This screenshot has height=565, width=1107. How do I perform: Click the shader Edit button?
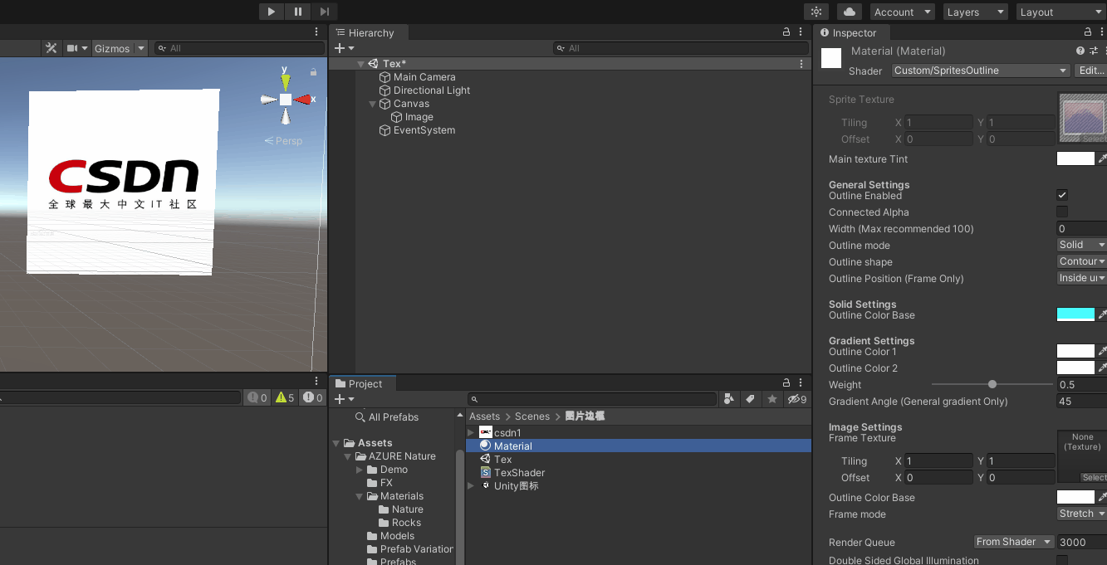coord(1090,71)
